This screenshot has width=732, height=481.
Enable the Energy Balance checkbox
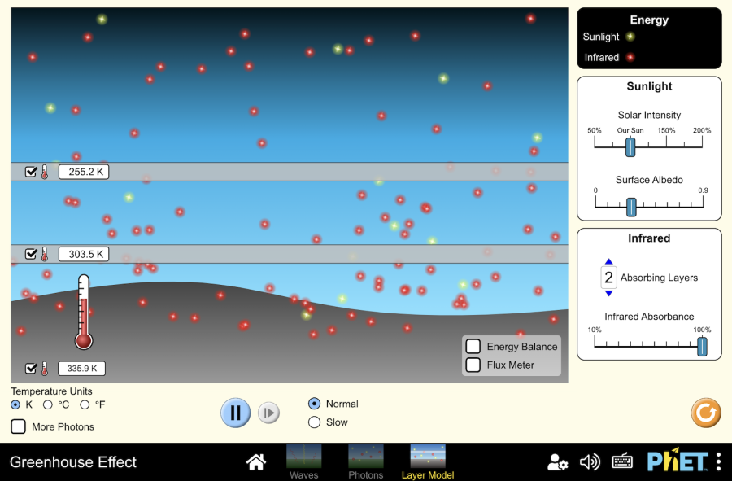(473, 347)
